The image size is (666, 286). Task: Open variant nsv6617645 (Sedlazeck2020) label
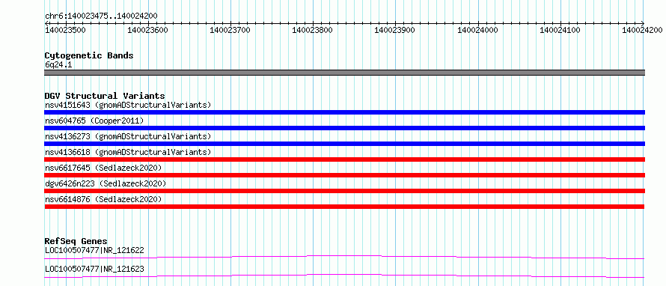click(103, 168)
